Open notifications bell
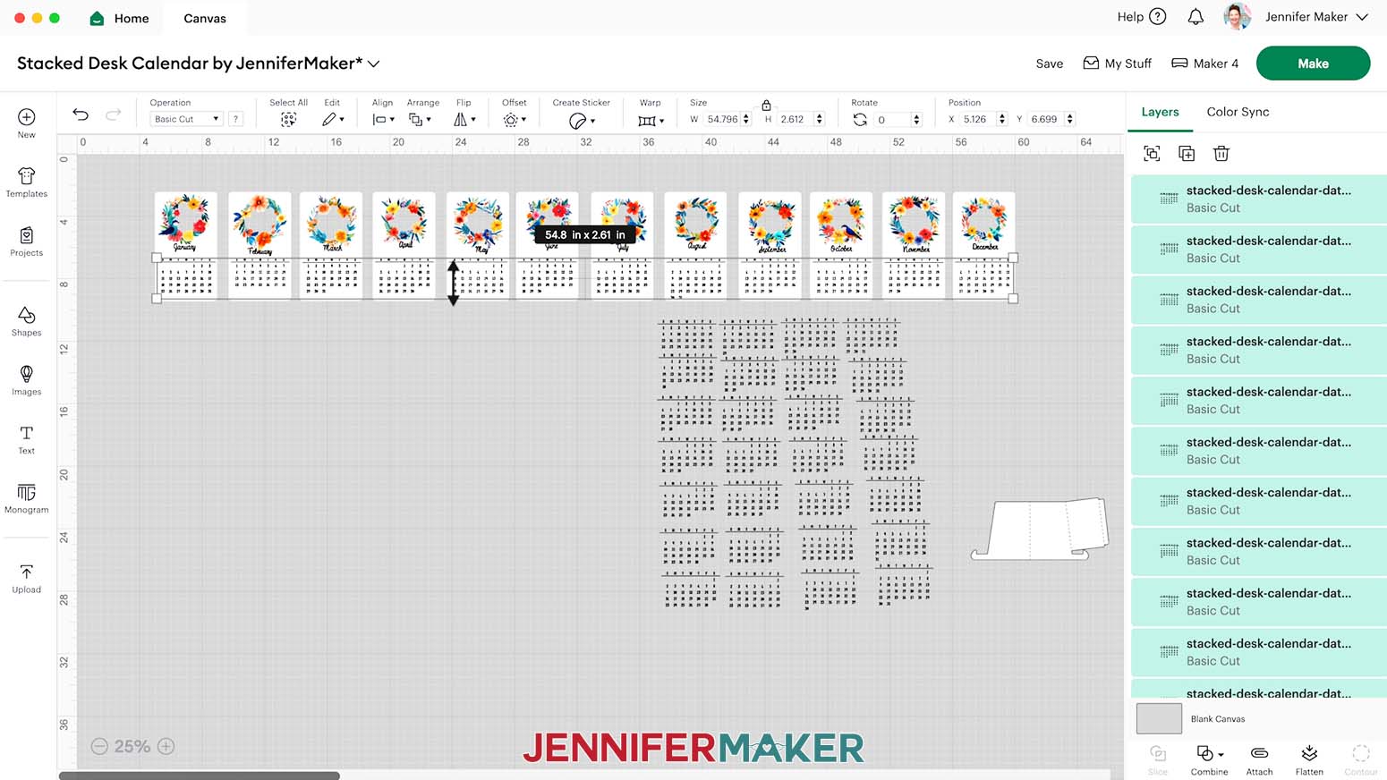 (x=1196, y=17)
